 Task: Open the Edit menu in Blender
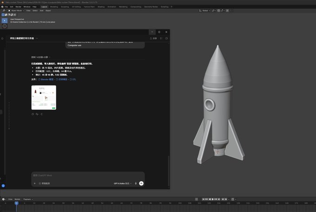click(12, 6)
